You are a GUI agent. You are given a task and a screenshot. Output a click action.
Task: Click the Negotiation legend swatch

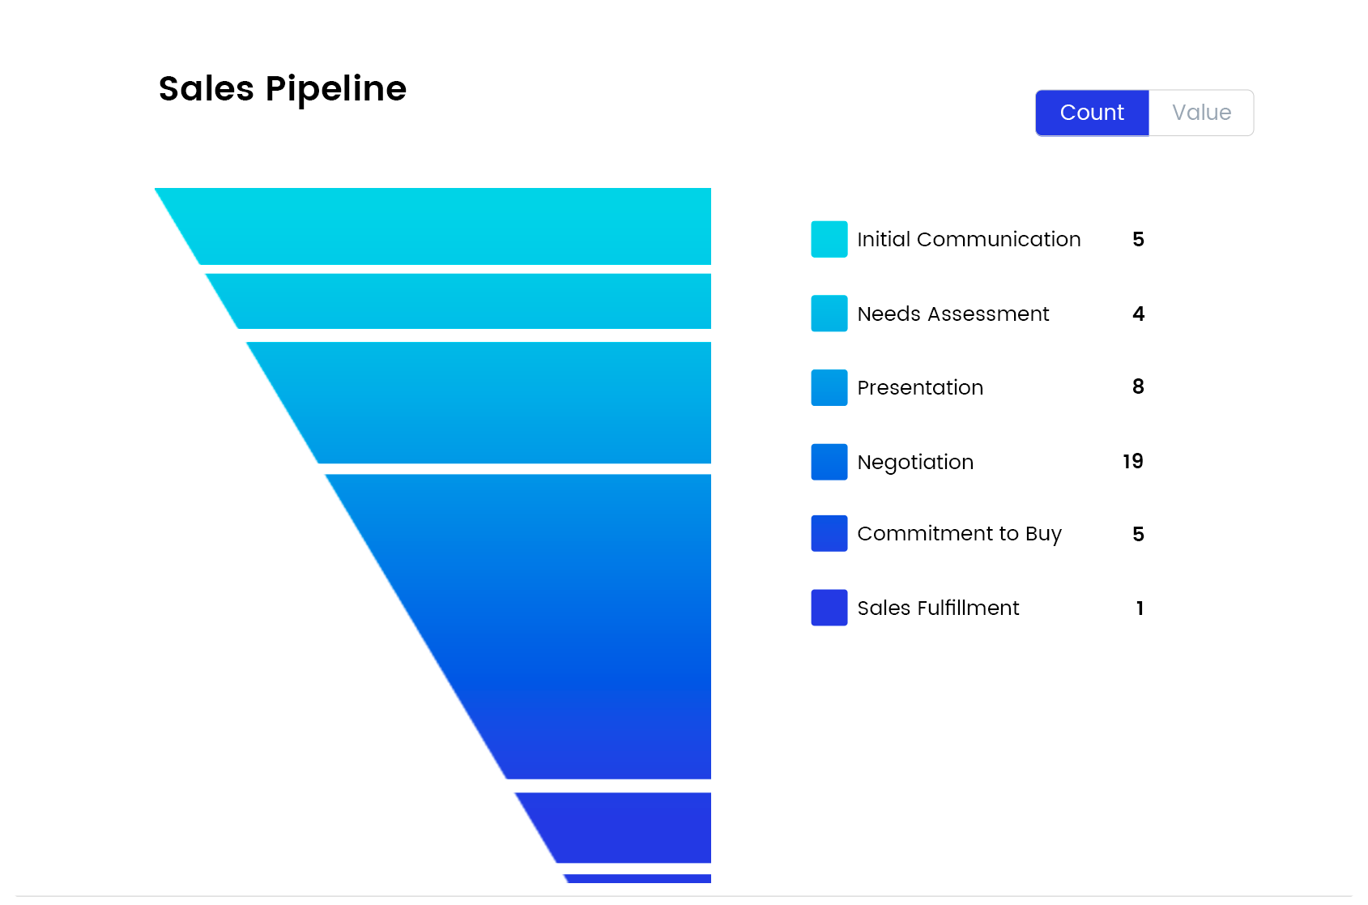[828, 461]
